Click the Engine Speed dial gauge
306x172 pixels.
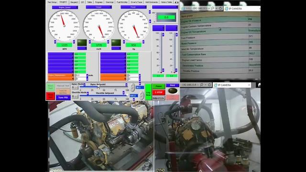(64, 25)
